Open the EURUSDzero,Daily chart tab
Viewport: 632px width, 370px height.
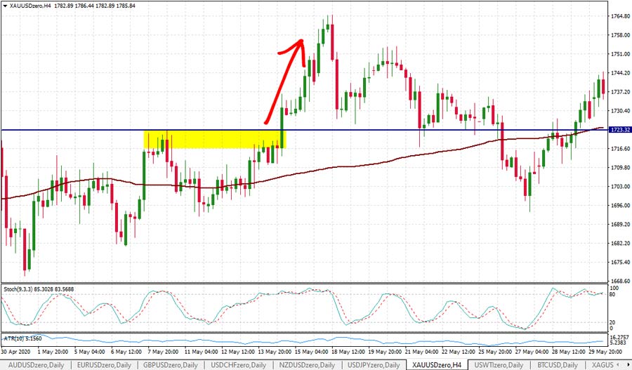103,364
